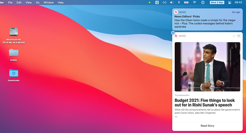Click the glasses icon in menu bar
The width and height of the screenshot is (246, 133).
[x=164, y=2]
